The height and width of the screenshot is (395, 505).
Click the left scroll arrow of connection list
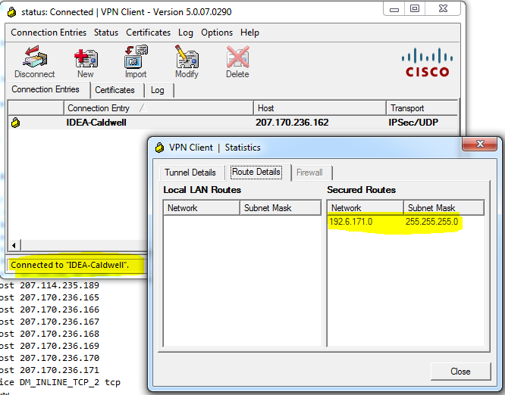14,245
